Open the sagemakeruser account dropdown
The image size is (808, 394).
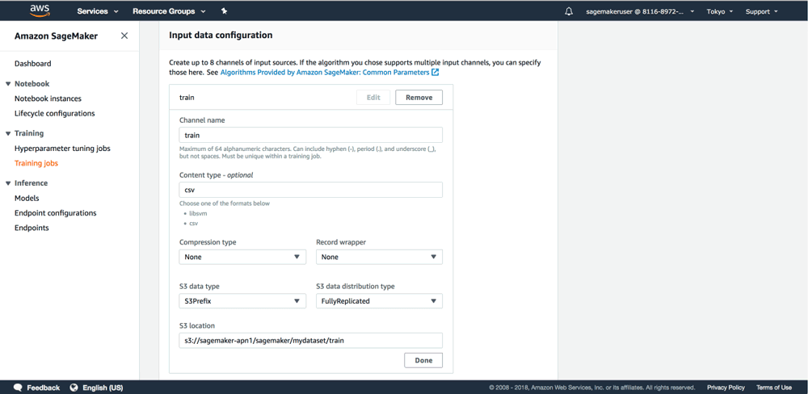(x=640, y=11)
